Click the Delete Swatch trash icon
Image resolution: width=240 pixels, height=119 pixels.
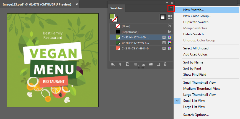165,64
